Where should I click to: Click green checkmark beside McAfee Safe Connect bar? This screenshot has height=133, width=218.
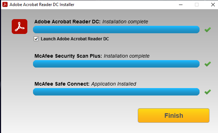click(208, 92)
